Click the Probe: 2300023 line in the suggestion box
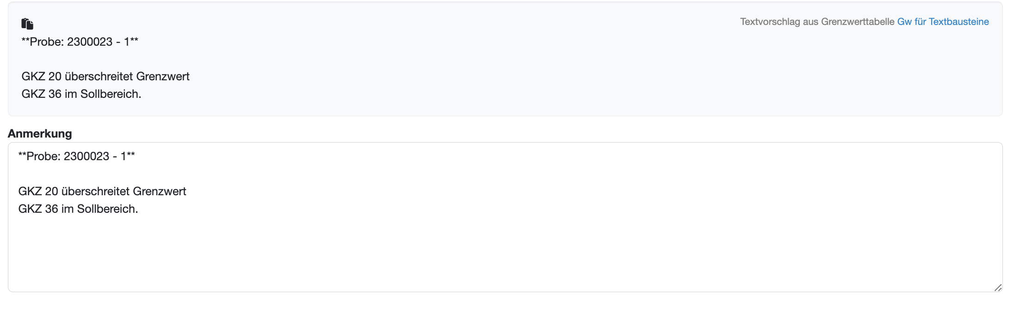This screenshot has height=312, width=1014. [x=80, y=42]
